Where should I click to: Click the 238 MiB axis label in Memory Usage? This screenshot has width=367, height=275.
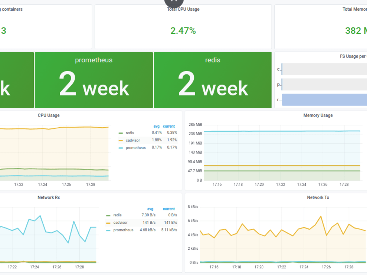(x=195, y=134)
